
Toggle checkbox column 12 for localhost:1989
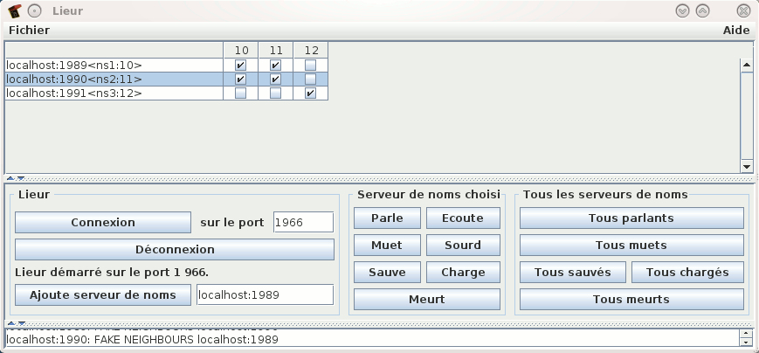coord(310,65)
